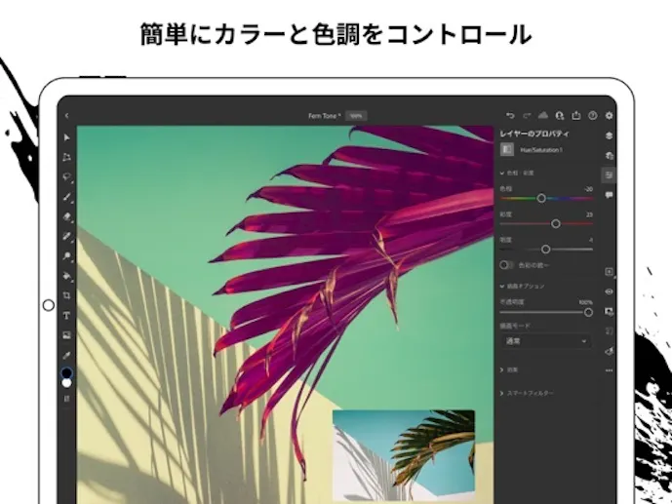The width and height of the screenshot is (672, 504).
Task: Toggle the colorize switch
Action: 507,264
